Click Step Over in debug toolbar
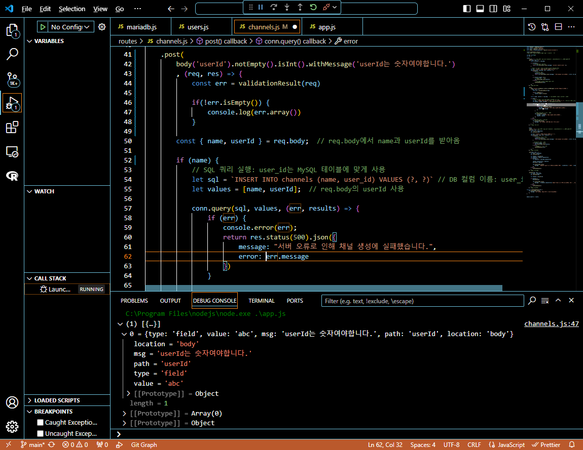 [274, 7]
